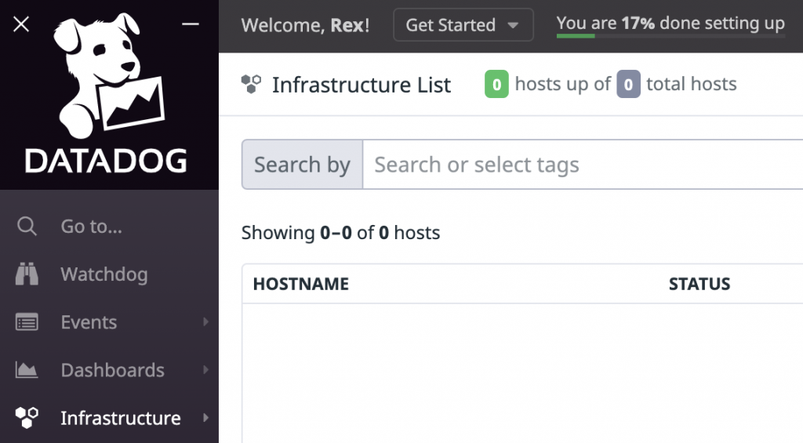803x443 pixels.
Task: Sort by the HOSTNAME column header
Action: [300, 284]
